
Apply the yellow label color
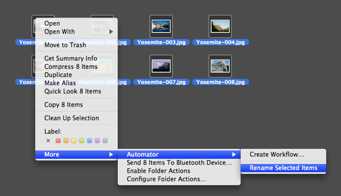(x=74, y=141)
